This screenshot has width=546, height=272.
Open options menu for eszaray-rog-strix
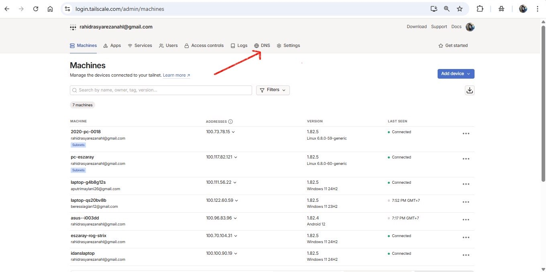pyautogui.click(x=466, y=237)
